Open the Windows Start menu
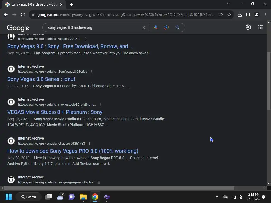271x203 pixels. [8, 197]
